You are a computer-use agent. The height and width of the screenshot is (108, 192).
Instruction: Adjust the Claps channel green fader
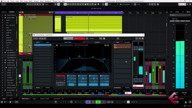click(x=135, y=59)
